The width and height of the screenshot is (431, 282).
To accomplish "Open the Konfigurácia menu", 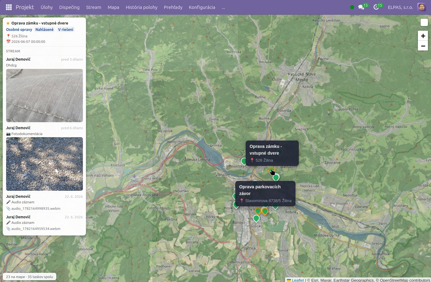I will click(202, 7).
